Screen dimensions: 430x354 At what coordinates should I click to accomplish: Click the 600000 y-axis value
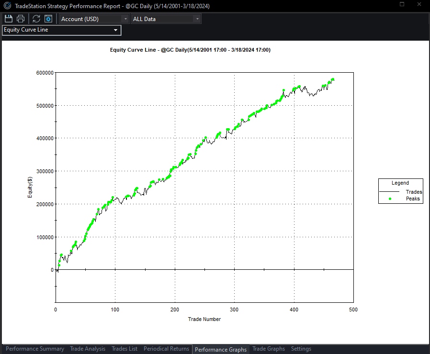(45, 73)
